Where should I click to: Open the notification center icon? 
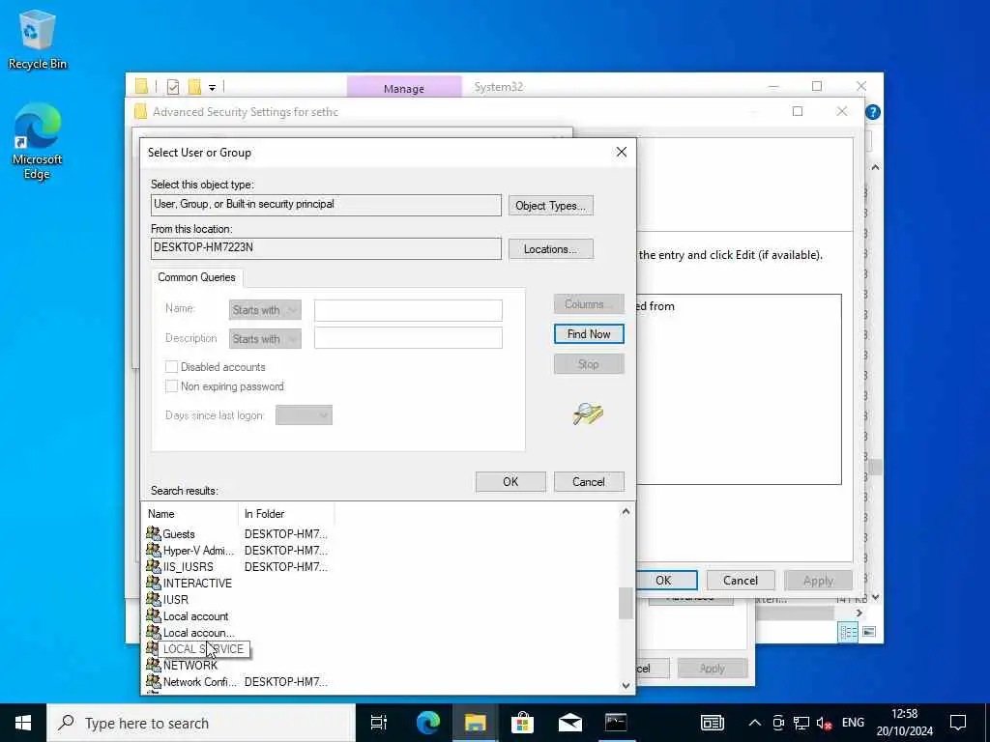tap(958, 723)
